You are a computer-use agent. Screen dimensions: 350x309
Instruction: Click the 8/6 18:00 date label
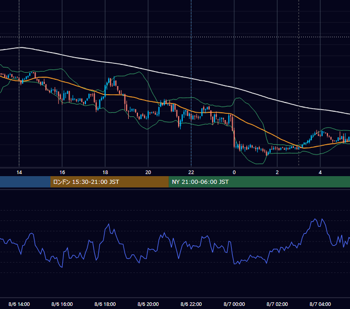point(105,304)
